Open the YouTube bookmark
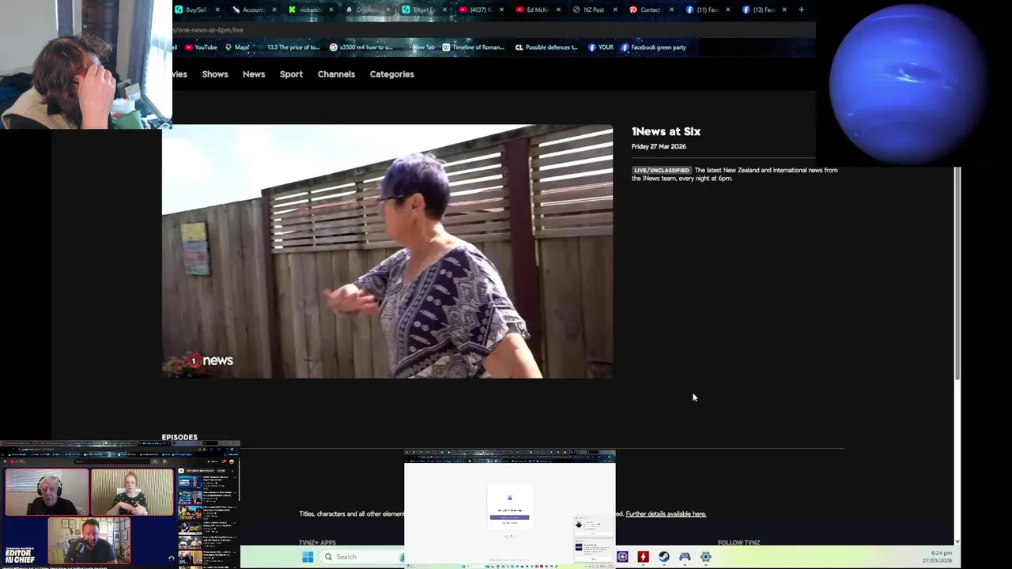 click(201, 47)
